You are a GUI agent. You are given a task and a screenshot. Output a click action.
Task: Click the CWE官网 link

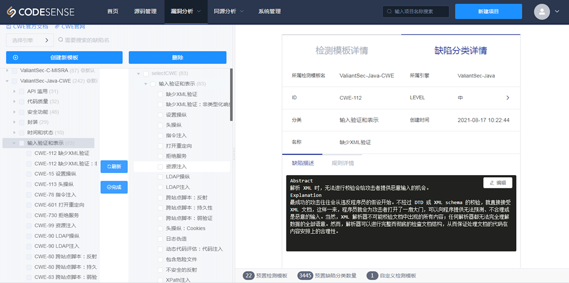[73, 27]
